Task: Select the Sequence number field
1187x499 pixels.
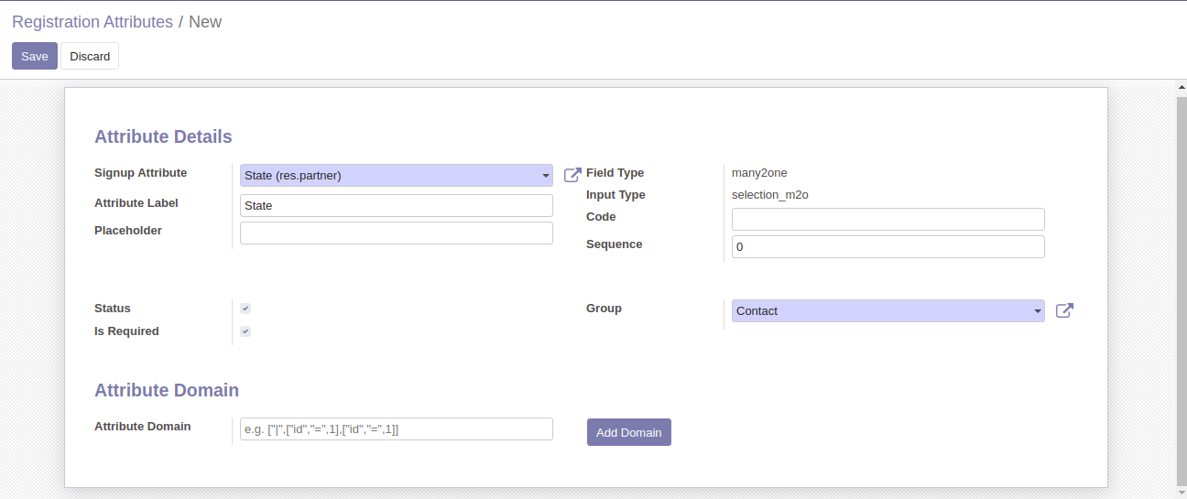Action: (888, 247)
